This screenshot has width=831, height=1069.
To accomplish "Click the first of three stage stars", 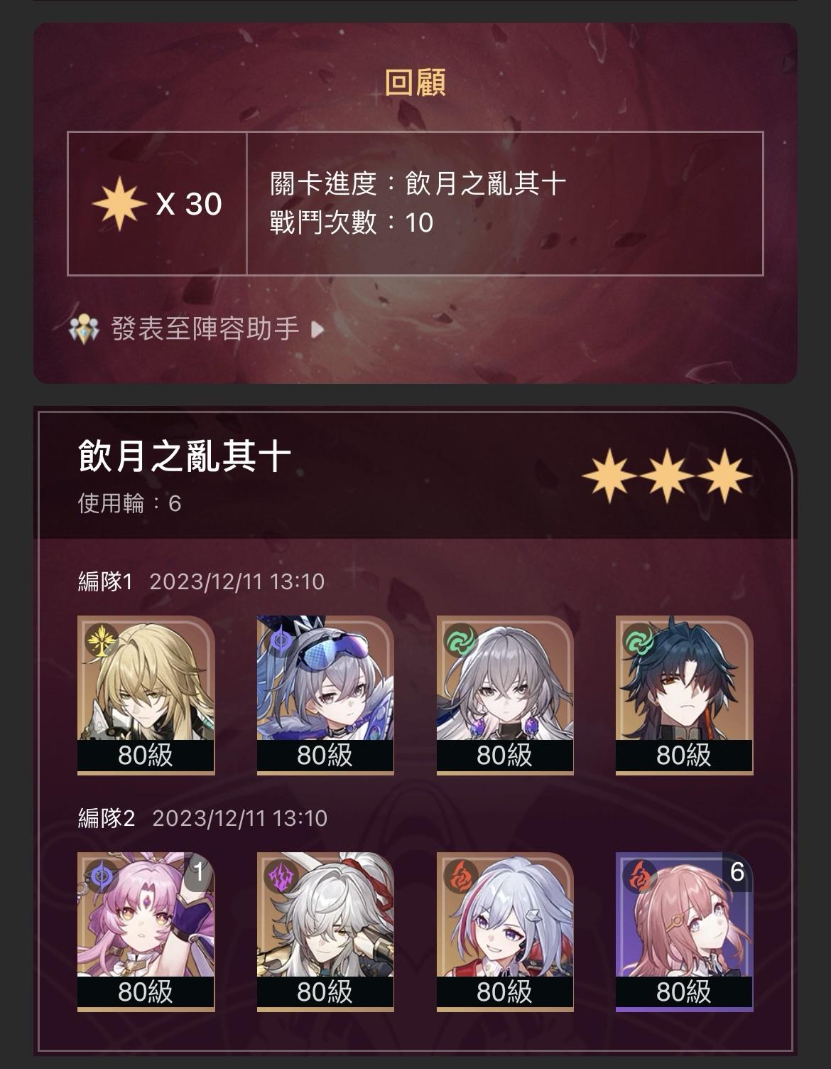I will (609, 476).
